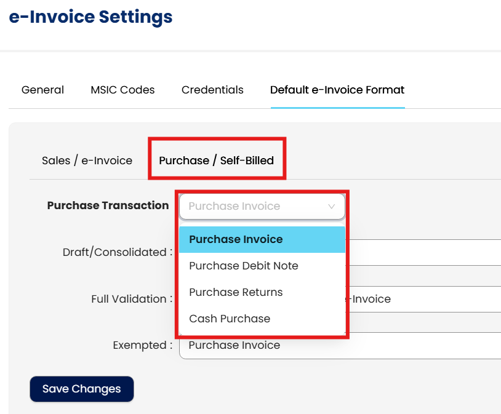The width and height of the screenshot is (501, 414).
Task: Switch to the General tab
Action: click(42, 90)
